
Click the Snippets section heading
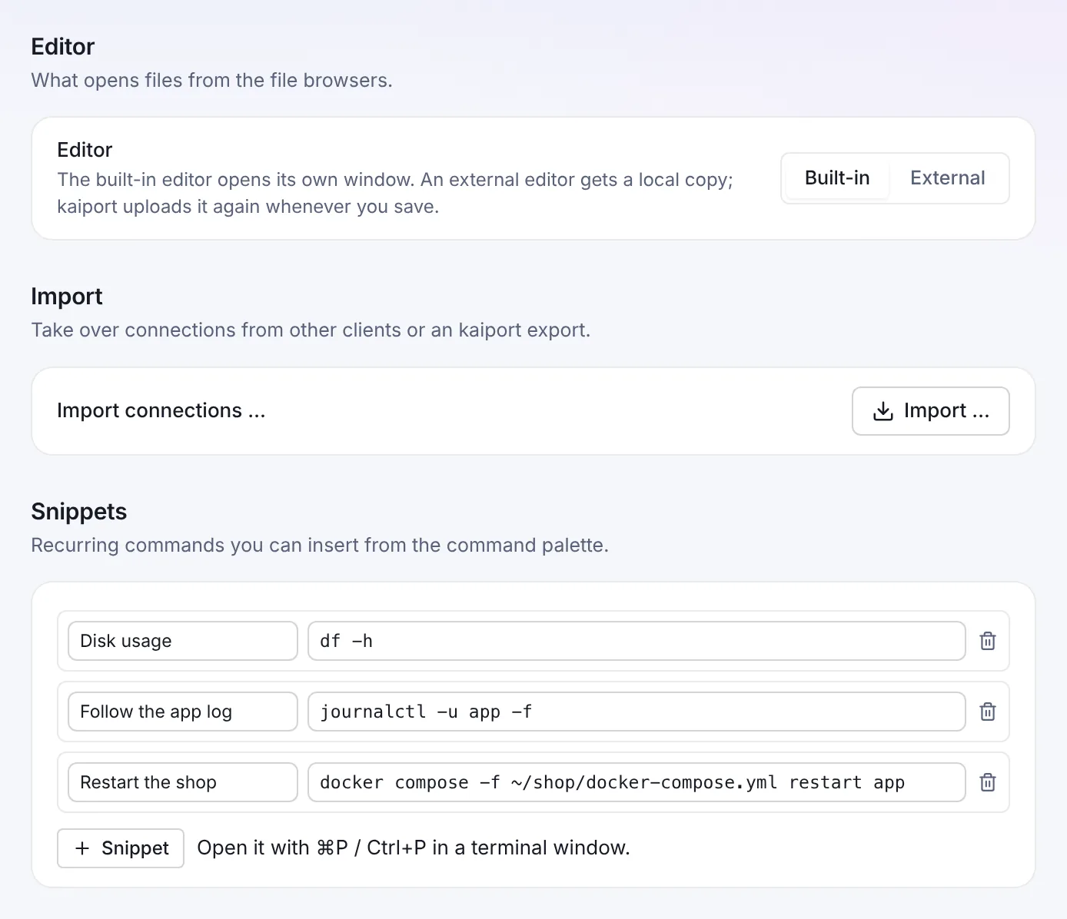(79, 512)
